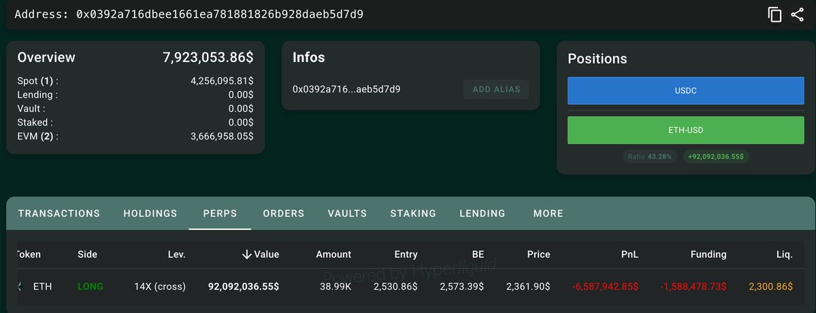This screenshot has height=313, width=816.
Task: Click the Add Alias button
Action: tap(496, 89)
